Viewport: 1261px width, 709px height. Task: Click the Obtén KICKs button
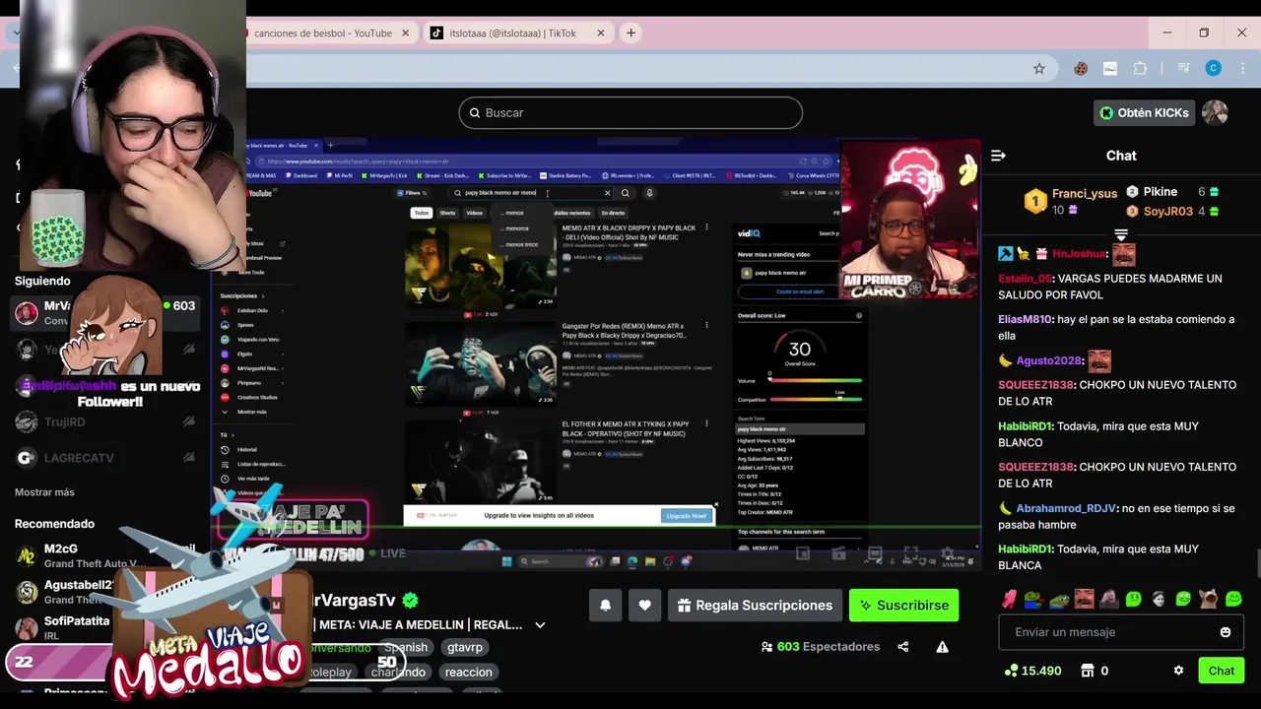(1144, 112)
